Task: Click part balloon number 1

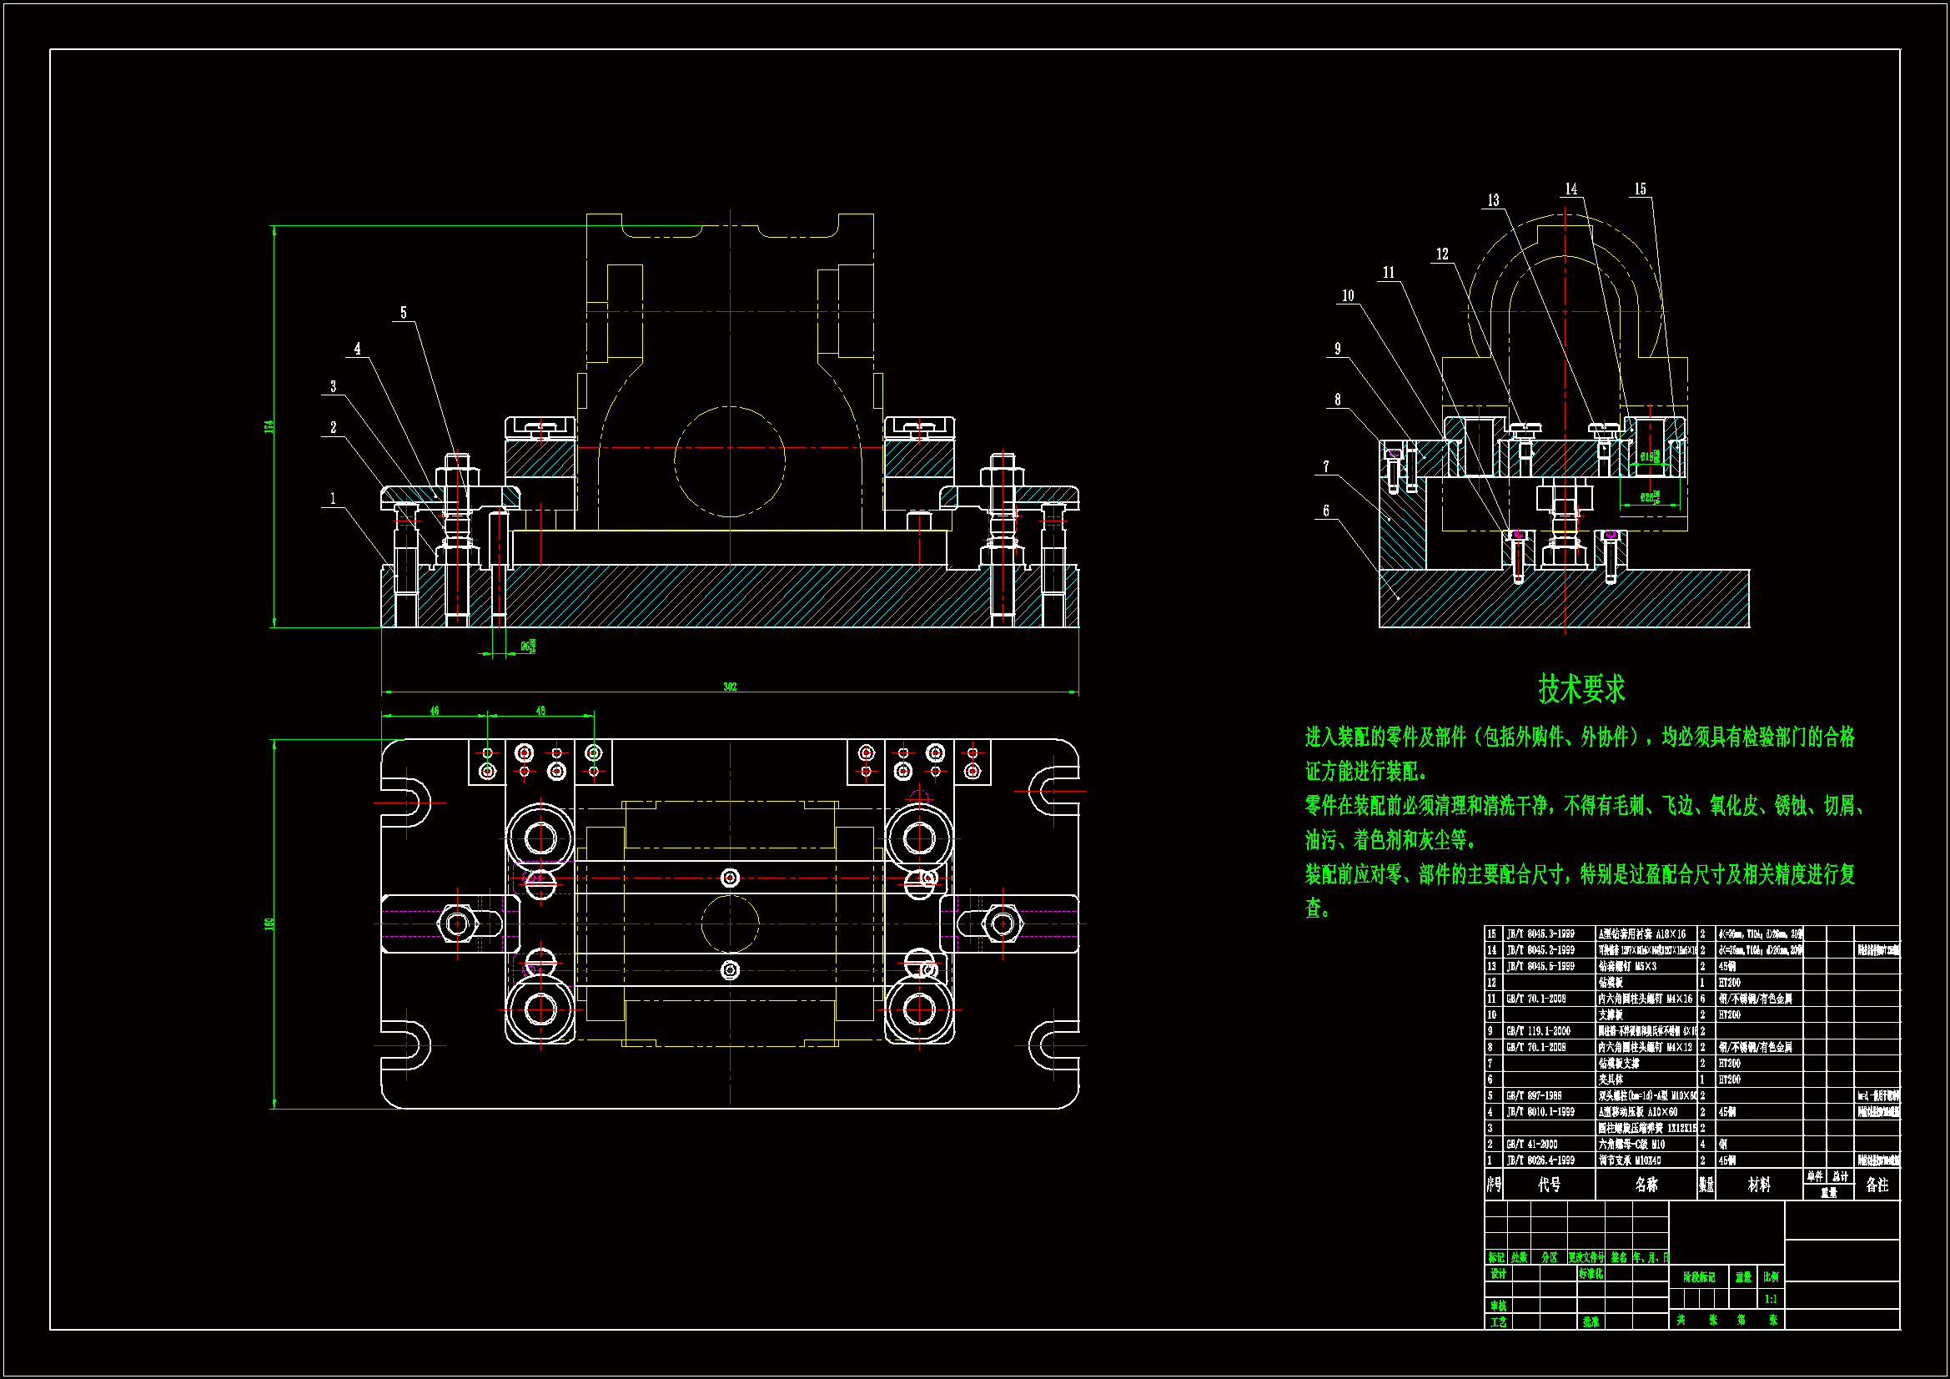Action: (333, 498)
